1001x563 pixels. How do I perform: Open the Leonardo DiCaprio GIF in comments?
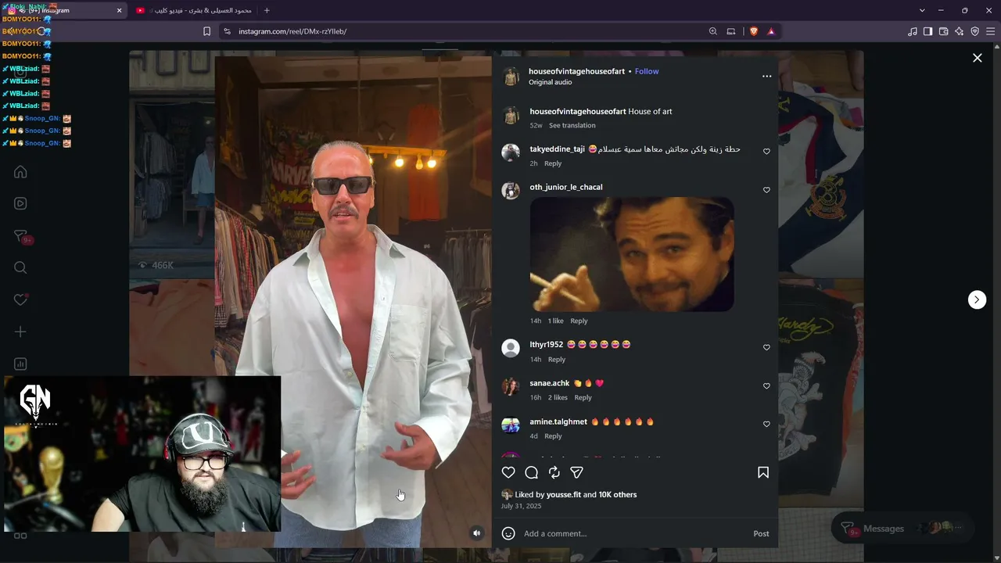[x=632, y=254]
